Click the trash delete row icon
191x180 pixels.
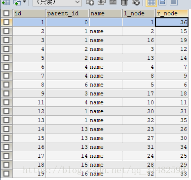(124, 2)
